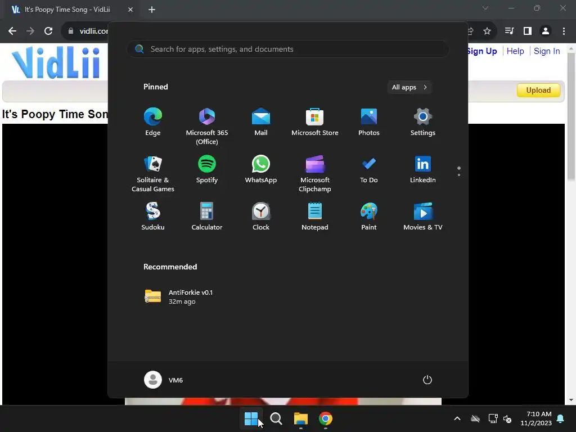Open Chrome tab search dropdown
The image size is (576, 432).
click(x=485, y=8)
